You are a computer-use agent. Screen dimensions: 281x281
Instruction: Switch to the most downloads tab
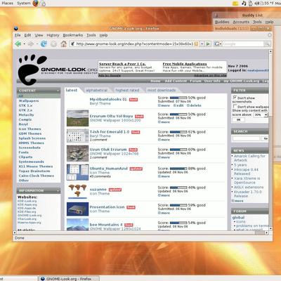[162, 90]
